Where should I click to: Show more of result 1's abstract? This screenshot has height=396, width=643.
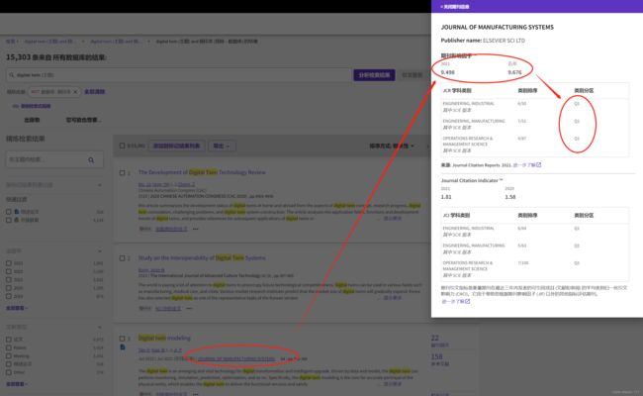tap(392, 219)
